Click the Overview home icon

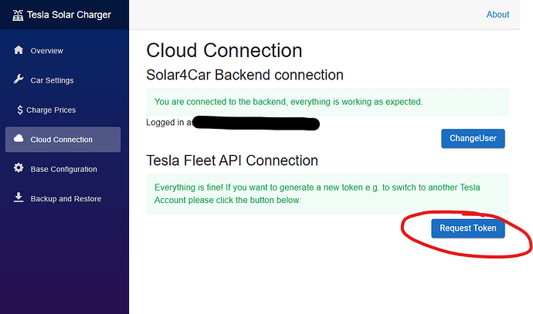[x=19, y=50]
